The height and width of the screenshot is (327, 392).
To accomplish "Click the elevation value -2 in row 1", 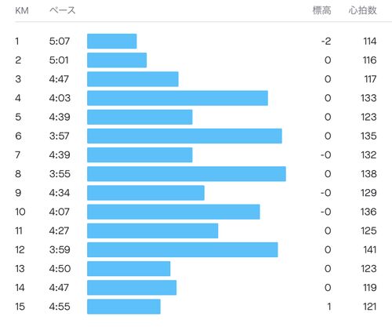I will (326, 41).
